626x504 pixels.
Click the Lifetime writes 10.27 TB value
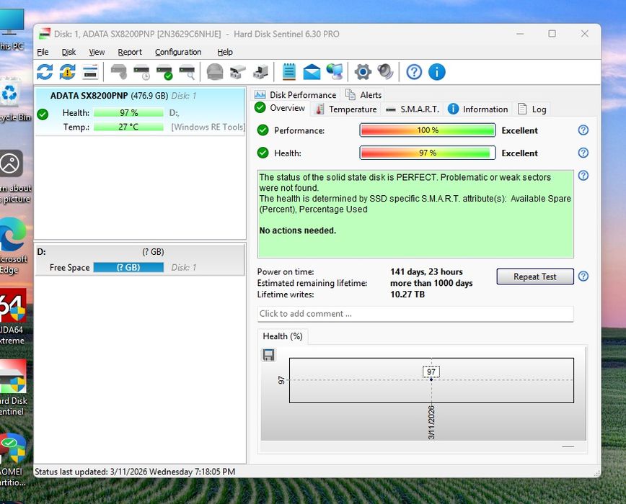tap(407, 294)
